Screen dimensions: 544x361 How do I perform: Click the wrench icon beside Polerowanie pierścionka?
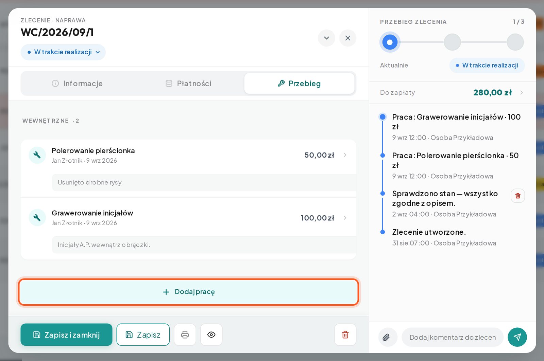37,155
